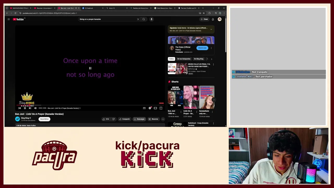
Task: Click the Recortar clip button
Action: (x=153, y=119)
